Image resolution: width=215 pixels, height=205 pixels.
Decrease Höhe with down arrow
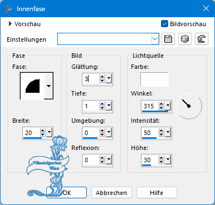162,162
